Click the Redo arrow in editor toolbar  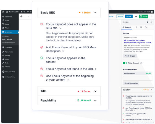pos(29,16)
